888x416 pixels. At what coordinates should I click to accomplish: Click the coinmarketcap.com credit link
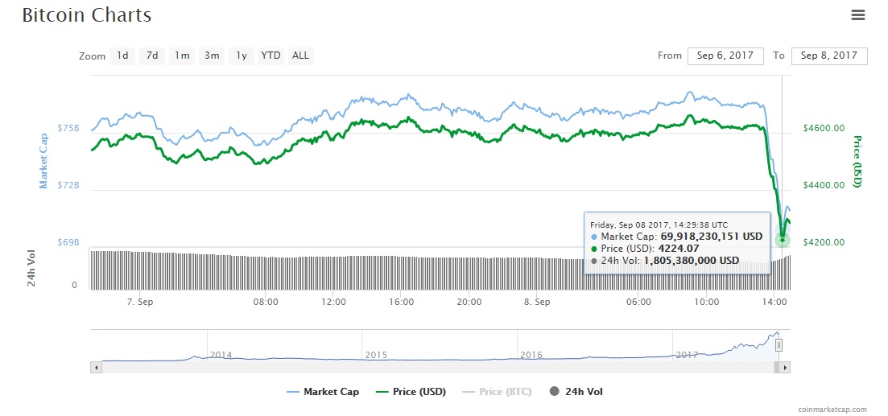point(832,409)
